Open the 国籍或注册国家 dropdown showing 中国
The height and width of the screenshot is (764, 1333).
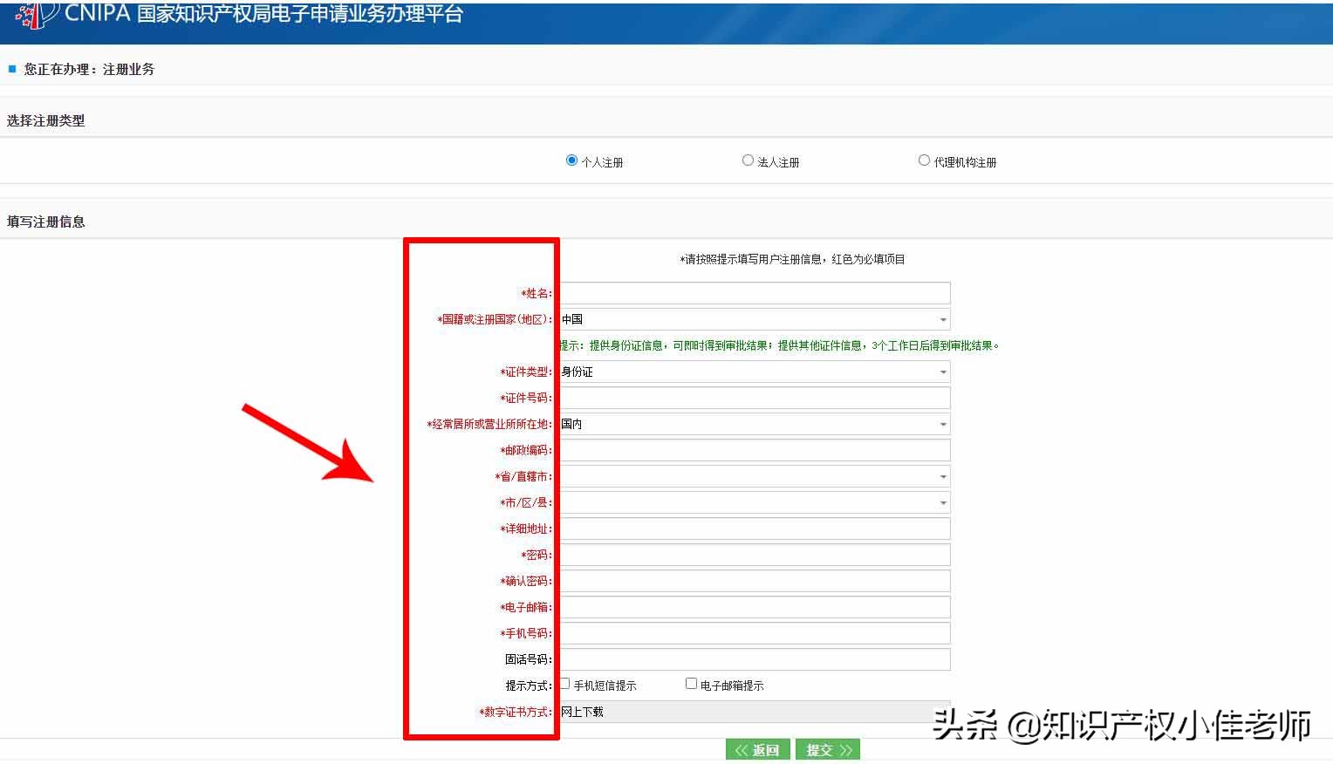755,319
